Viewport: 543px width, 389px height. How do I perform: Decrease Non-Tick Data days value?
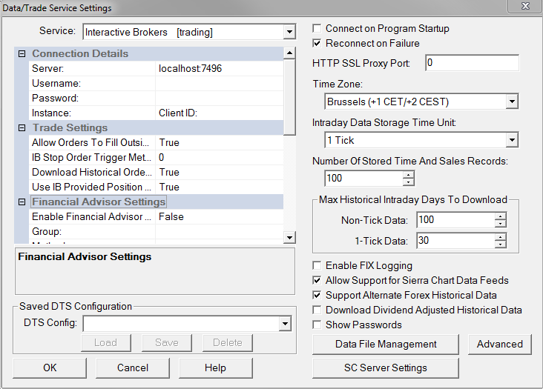pos(500,223)
